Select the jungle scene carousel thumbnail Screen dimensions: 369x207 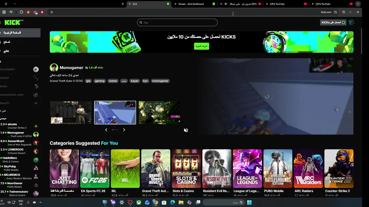pos(159,112)
